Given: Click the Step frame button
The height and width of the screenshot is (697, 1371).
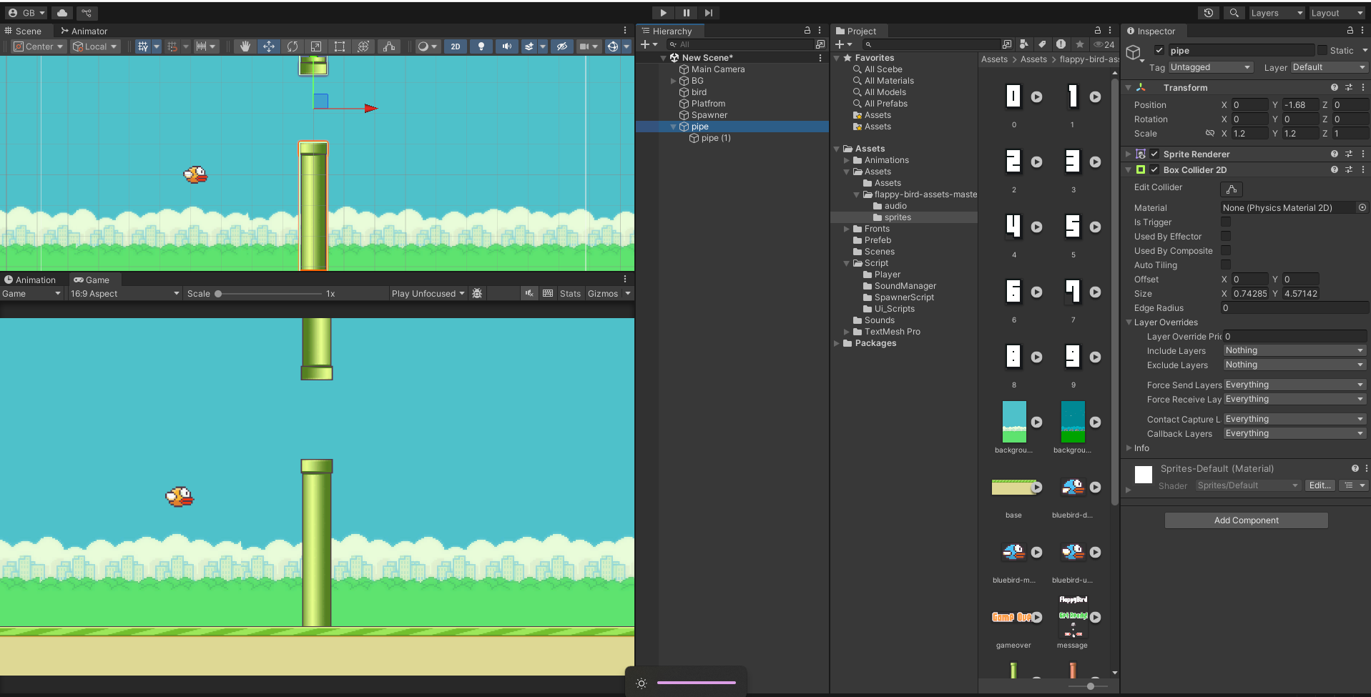Looking at the screenshot, I should pos(709,13).
